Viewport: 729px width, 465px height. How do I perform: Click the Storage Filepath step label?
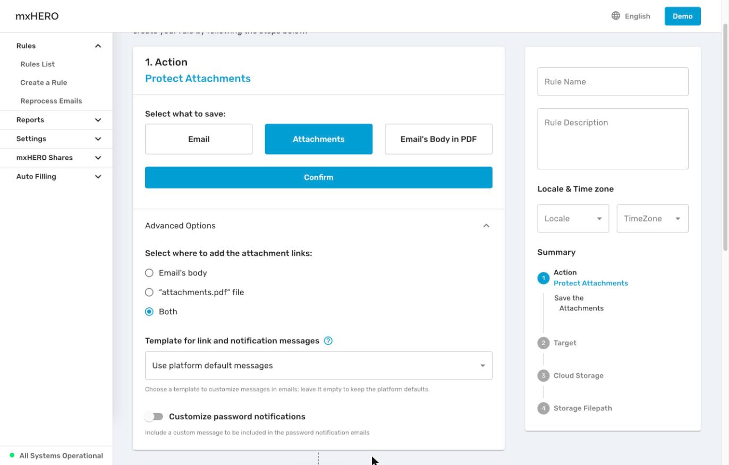(x=583, y=408)
